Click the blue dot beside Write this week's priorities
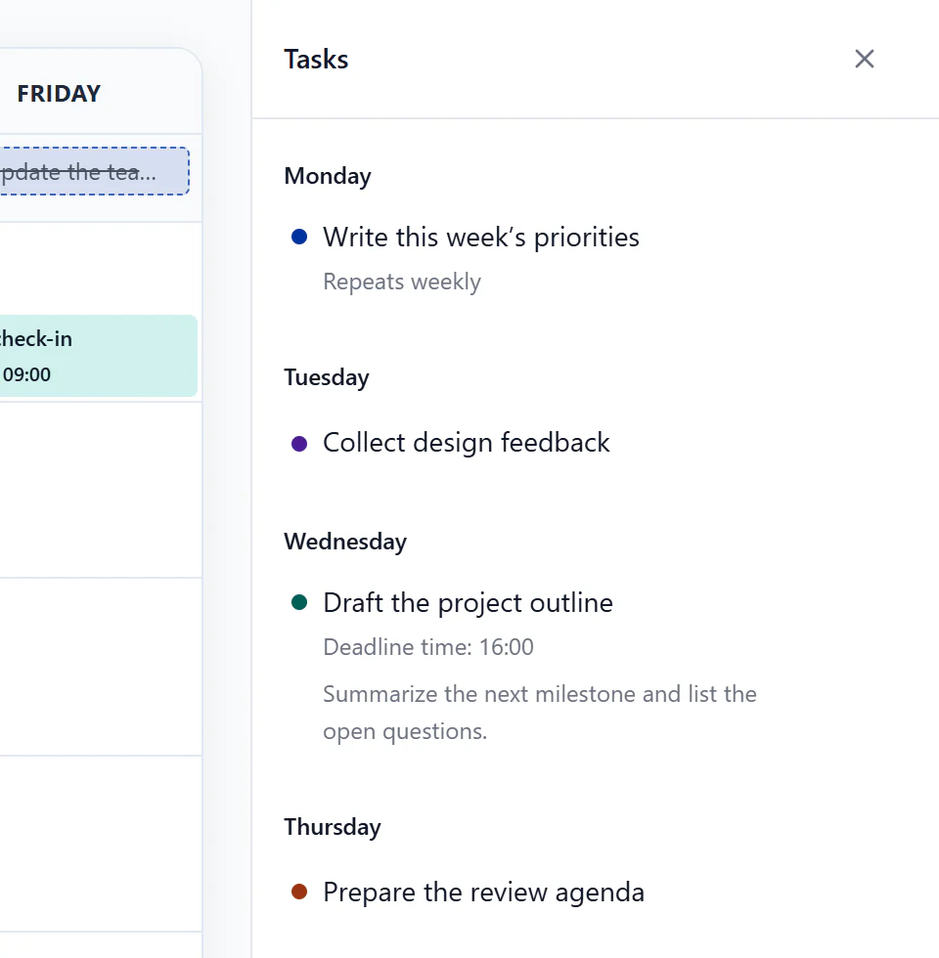Screen dimensions: 939x958 pos(299,237)
